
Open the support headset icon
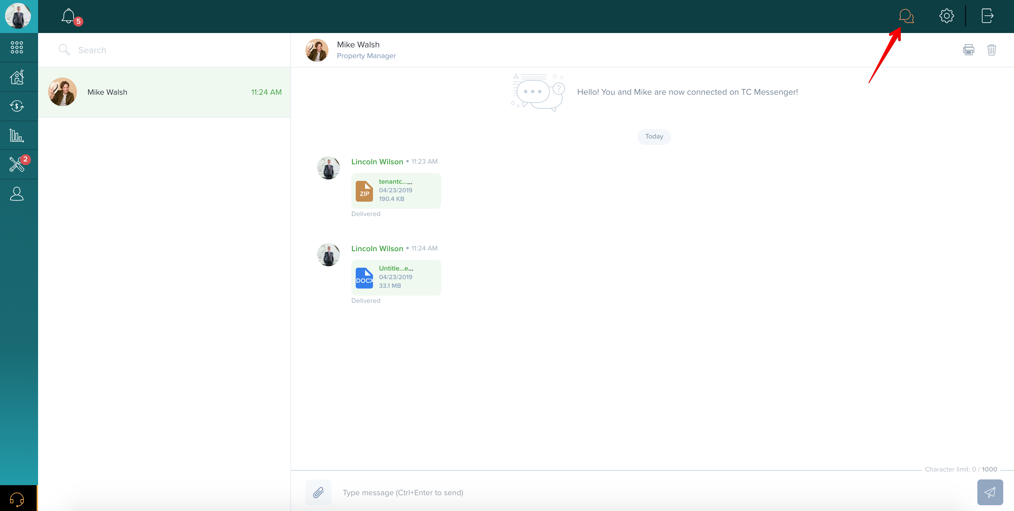coord(17,499)
